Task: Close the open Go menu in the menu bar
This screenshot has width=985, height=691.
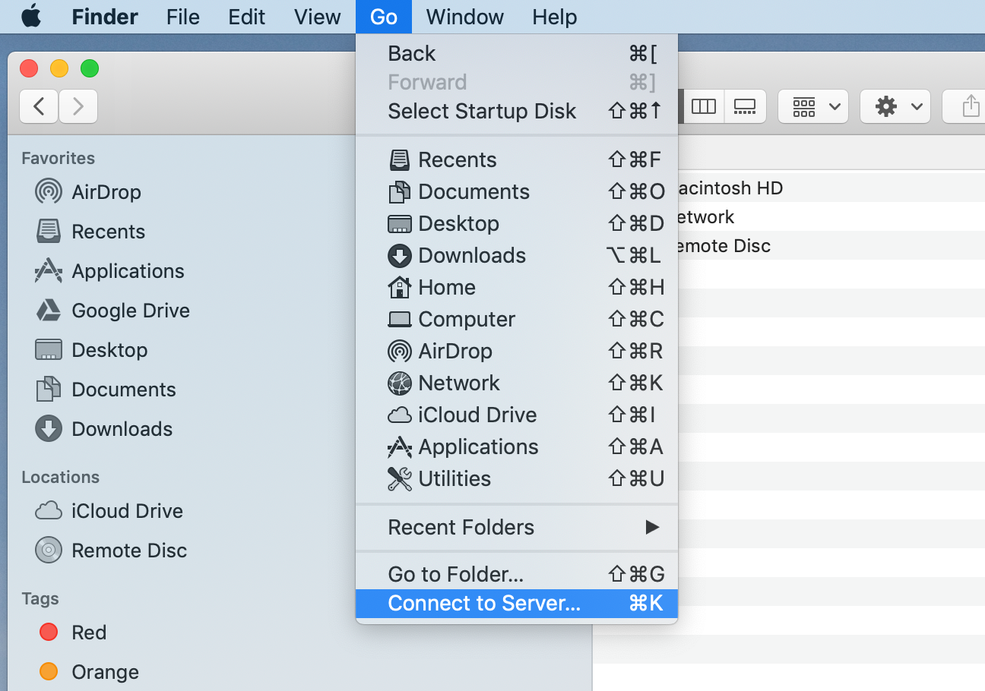Action: [x=384, y=17]
